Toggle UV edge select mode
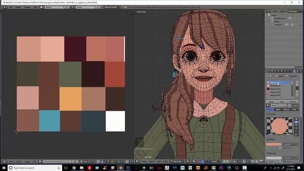Image resolution: width=304 pixels, height=171 pixels. pos(105,161)
